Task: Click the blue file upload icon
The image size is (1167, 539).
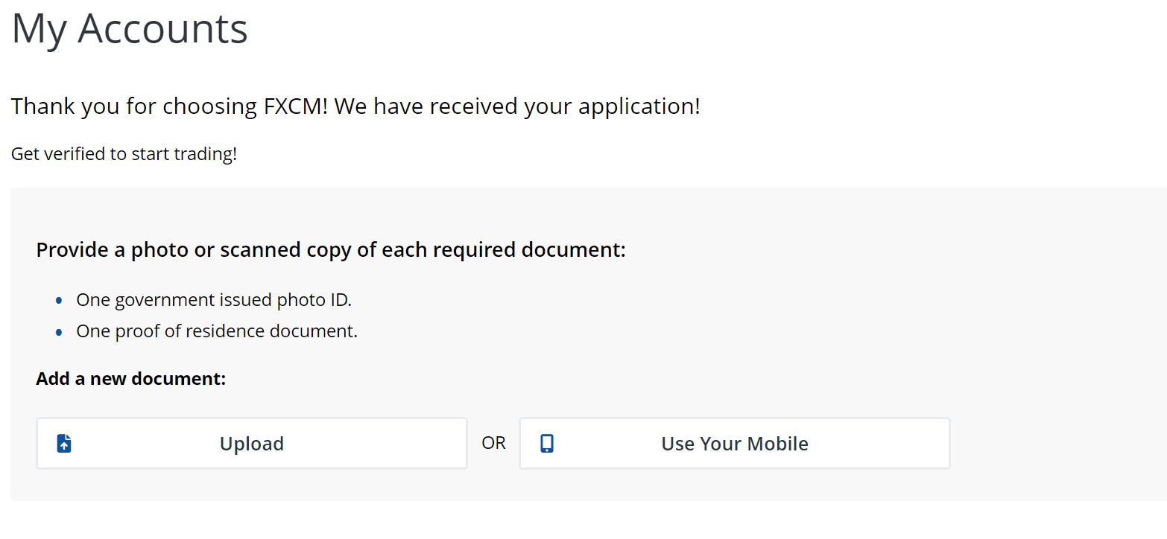Action: (x=65, y=444)
